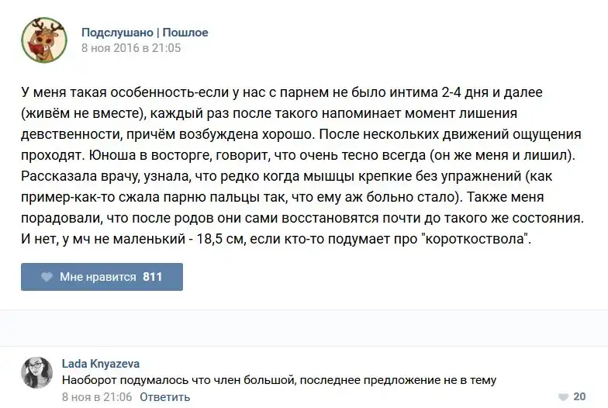Click the comment's like count 20

pyautogui.click(x=579, y=396)
